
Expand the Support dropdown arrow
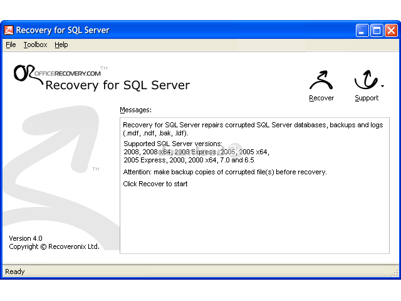pos(382,87)
